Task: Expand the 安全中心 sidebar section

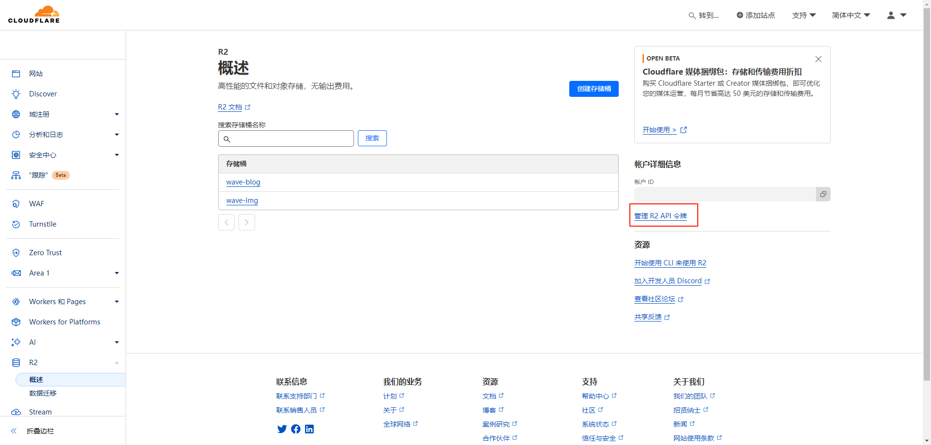Action: pyautogui.click(x=117, y=155)
